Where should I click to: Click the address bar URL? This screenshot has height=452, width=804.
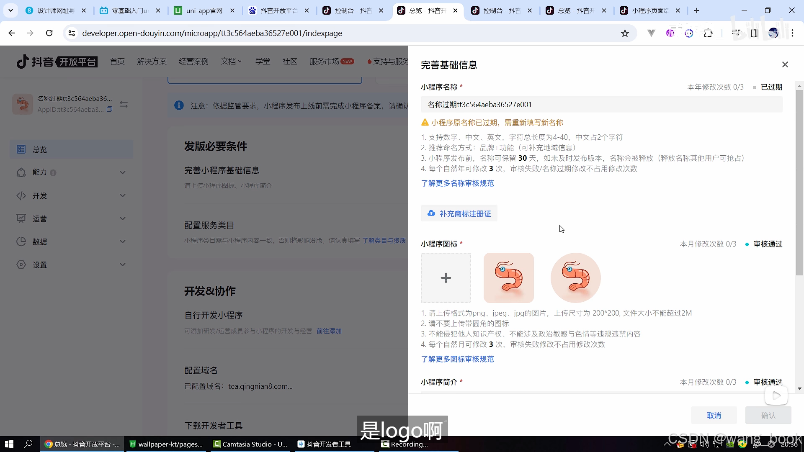tap(212, 33)
